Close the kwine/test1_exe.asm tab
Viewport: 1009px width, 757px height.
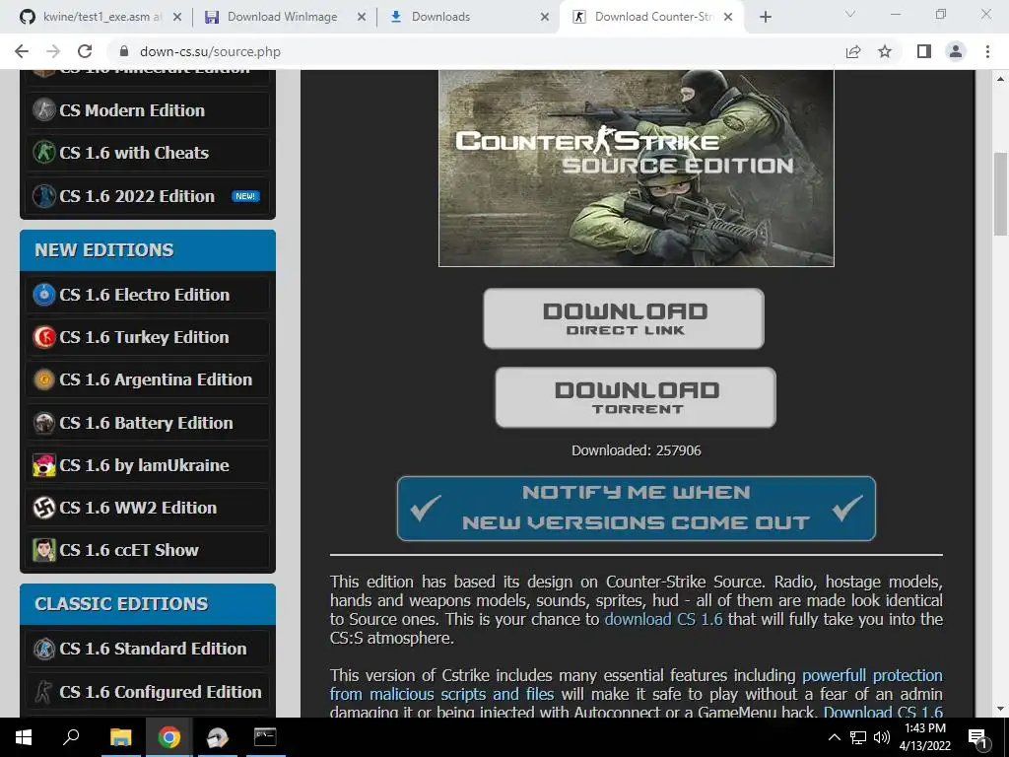177,17
